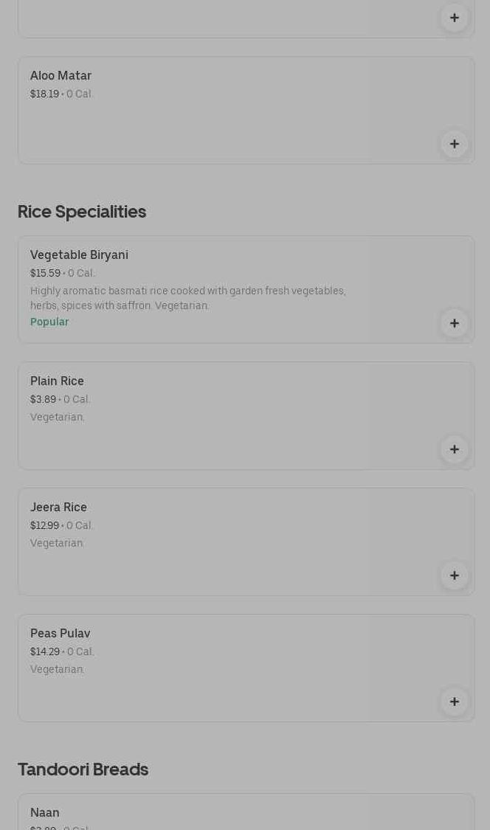This screenshot has height=830, width=490.
Task: Click Vegetable Biryani description text
Action: [x=187, y=298]
